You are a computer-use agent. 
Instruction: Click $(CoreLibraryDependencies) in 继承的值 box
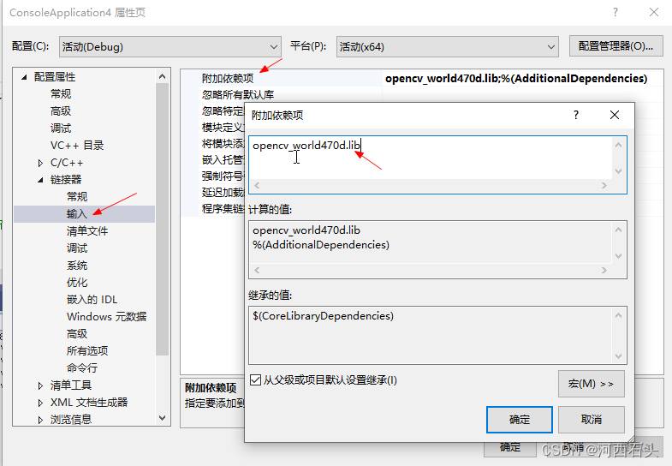point(323,316)
